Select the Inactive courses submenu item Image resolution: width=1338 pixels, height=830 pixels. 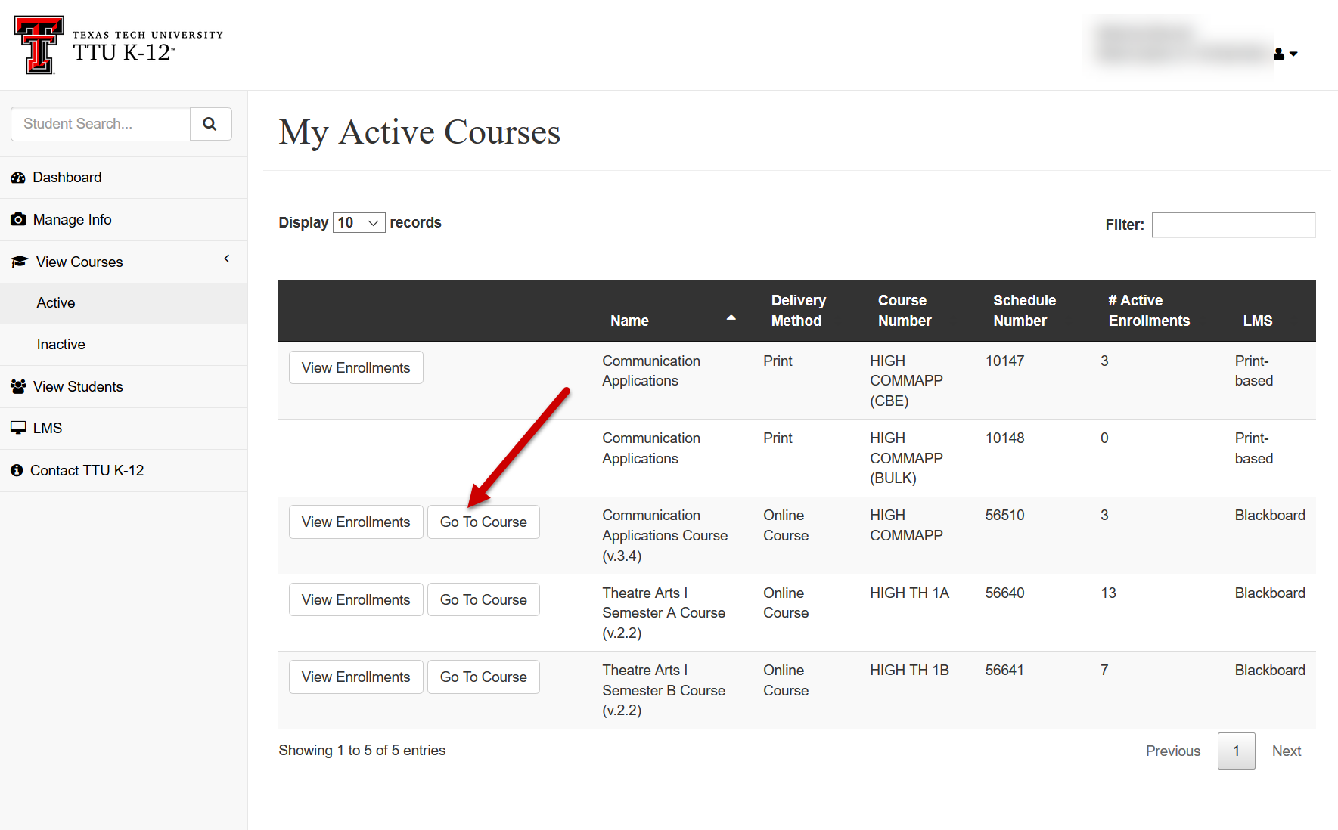click(123, 345)
